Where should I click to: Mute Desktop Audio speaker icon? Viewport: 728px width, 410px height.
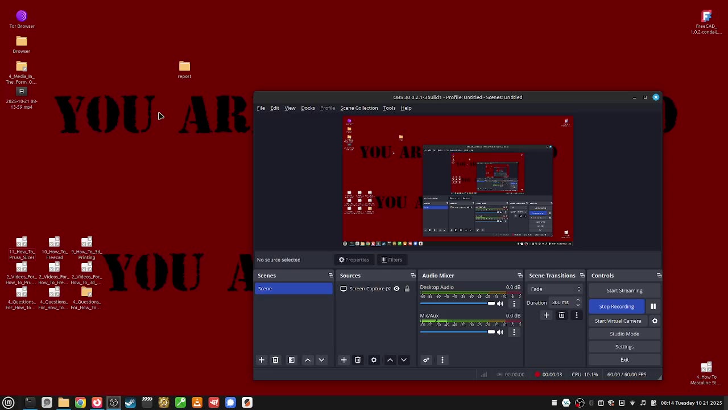pyautogui.click(x=500, y=304)
